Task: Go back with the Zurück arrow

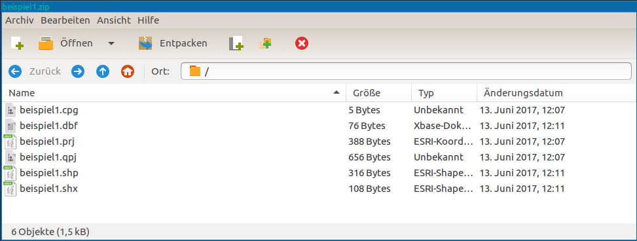Action: click(x=14, y=71)
